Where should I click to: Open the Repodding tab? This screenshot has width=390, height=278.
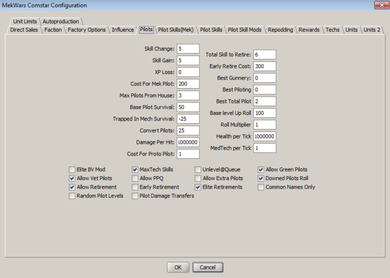[281, 30]
